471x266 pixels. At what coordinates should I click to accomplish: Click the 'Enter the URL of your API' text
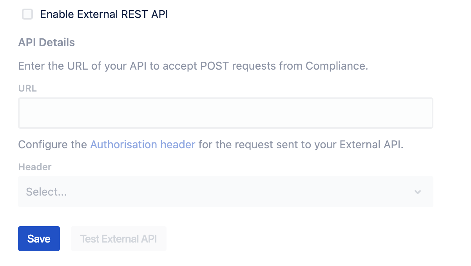82,66
